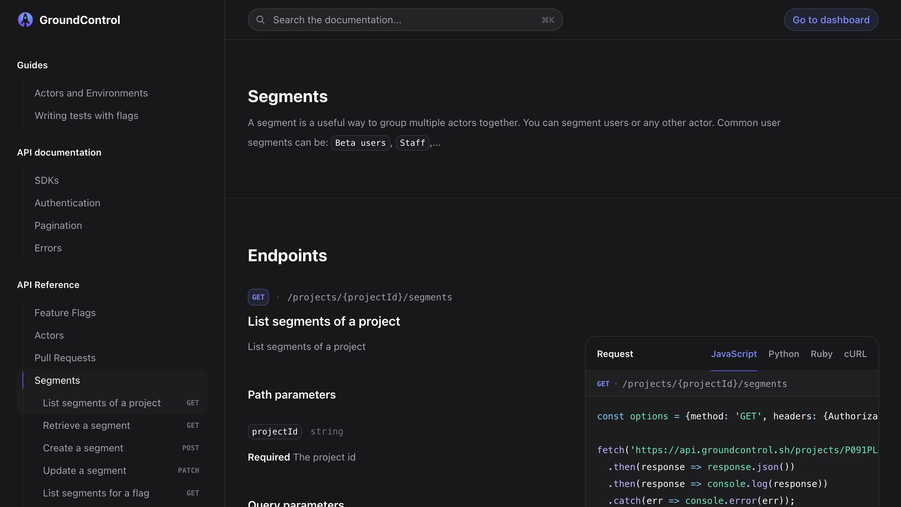This screenshot has height=507, width=901.
Task: Switch to the JavaScript request tab
Action: tap(734, 354)
